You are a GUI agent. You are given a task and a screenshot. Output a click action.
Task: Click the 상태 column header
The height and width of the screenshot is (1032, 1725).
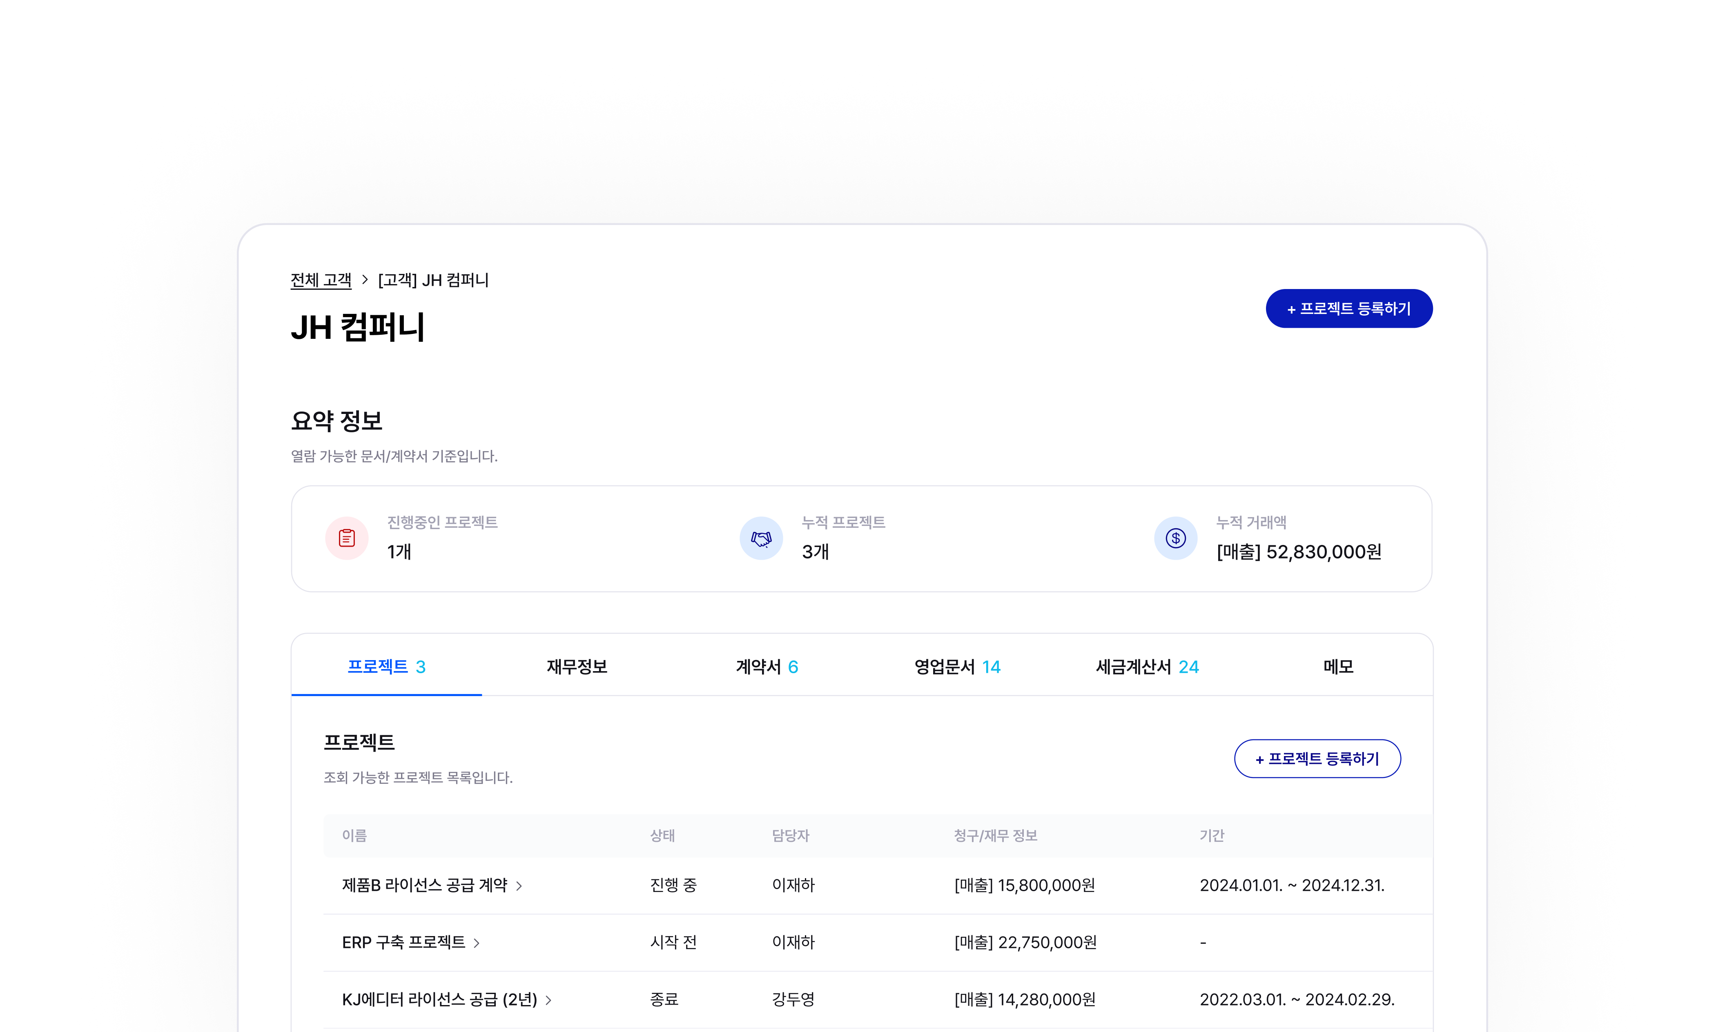click(662, 835)
